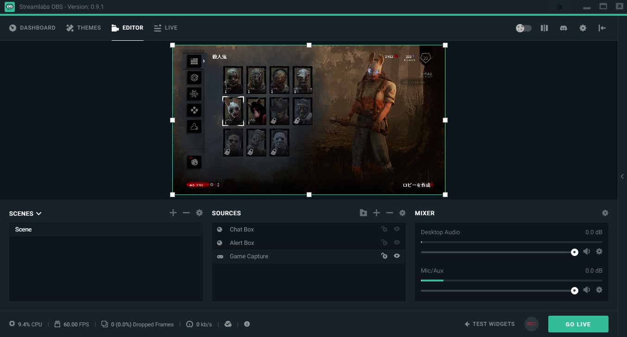The image size is (627, 337).
Task: Hide the Chat Box source
Action: click(x=397, y=229)
